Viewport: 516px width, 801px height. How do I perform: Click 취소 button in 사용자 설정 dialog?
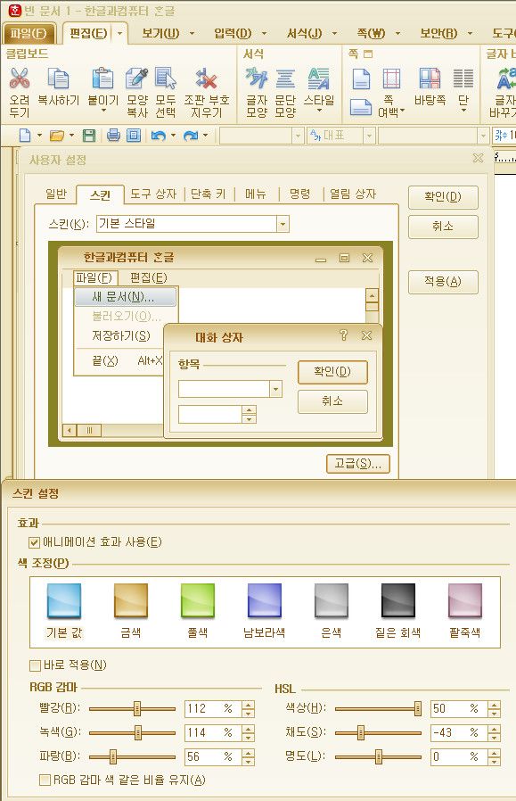443,227
